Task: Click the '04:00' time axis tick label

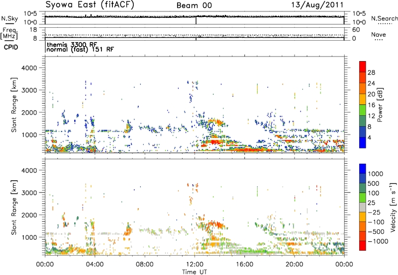Action: 95,265
